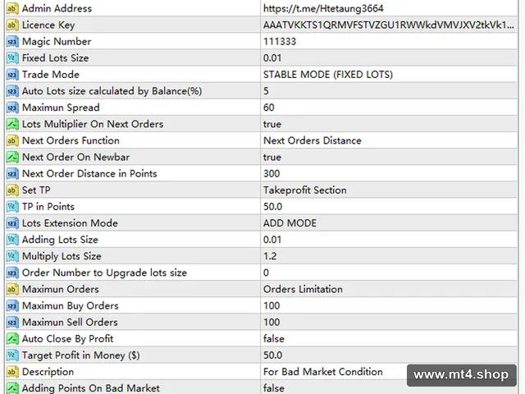Select the 'Auto Close By Profit' parameter name

[67, 339]
